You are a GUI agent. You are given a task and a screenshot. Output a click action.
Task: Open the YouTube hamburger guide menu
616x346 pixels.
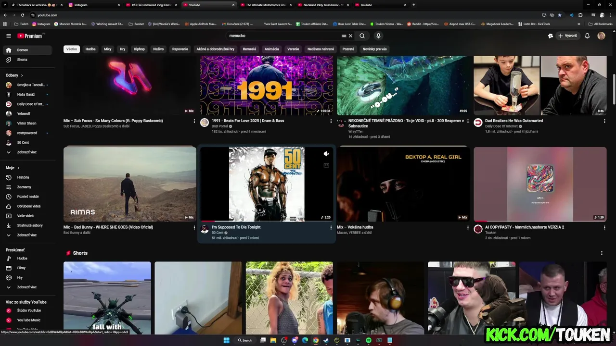tap(8, 36)
